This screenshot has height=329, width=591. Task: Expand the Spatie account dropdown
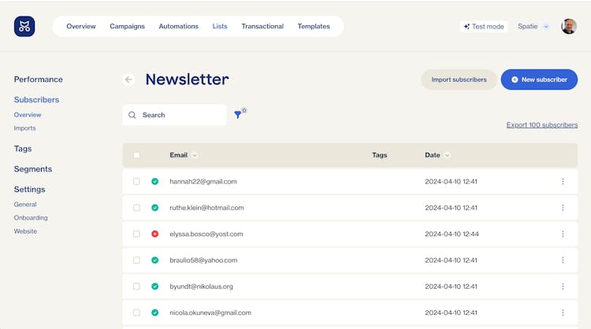pos(533,27)
